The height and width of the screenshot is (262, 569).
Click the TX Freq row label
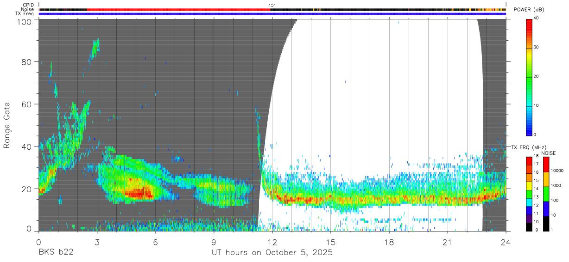[25, 13]
